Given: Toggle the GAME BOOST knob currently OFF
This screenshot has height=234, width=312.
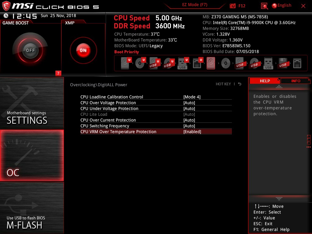Looking at the screenshot, I should (30, 50).
